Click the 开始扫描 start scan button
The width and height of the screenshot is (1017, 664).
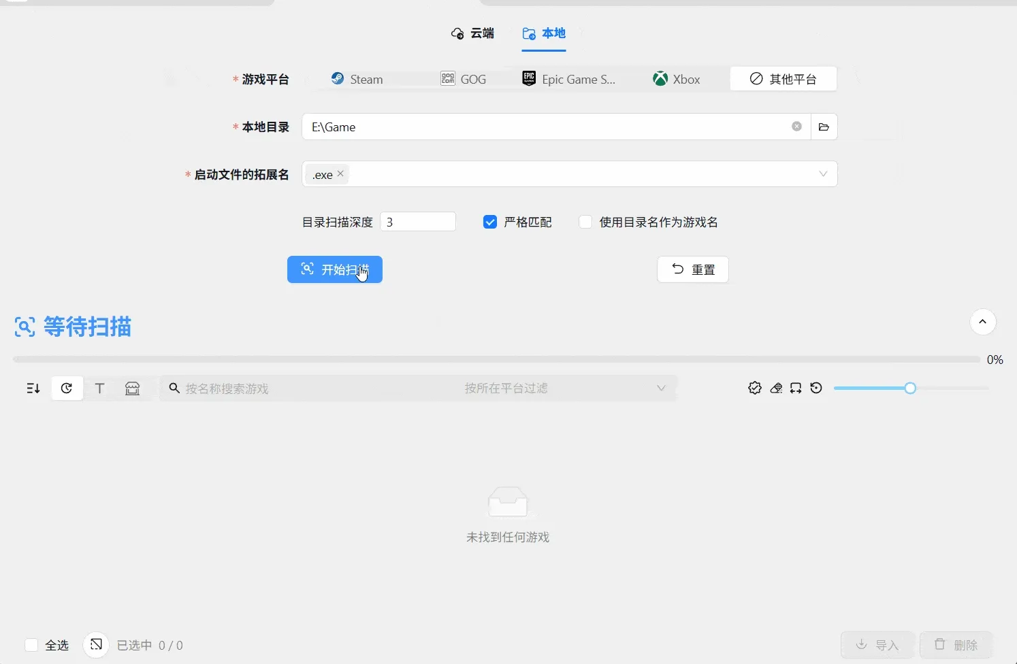(x=334, y=269)
